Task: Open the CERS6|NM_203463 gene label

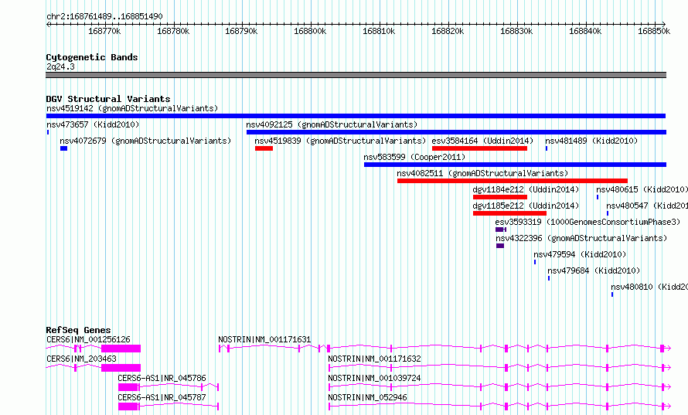Action: [x=81, y=359]
